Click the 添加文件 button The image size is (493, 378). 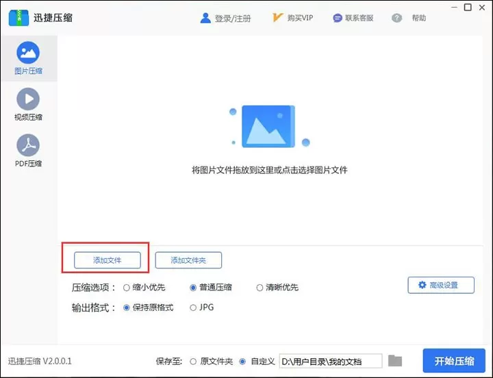point(108,260)
